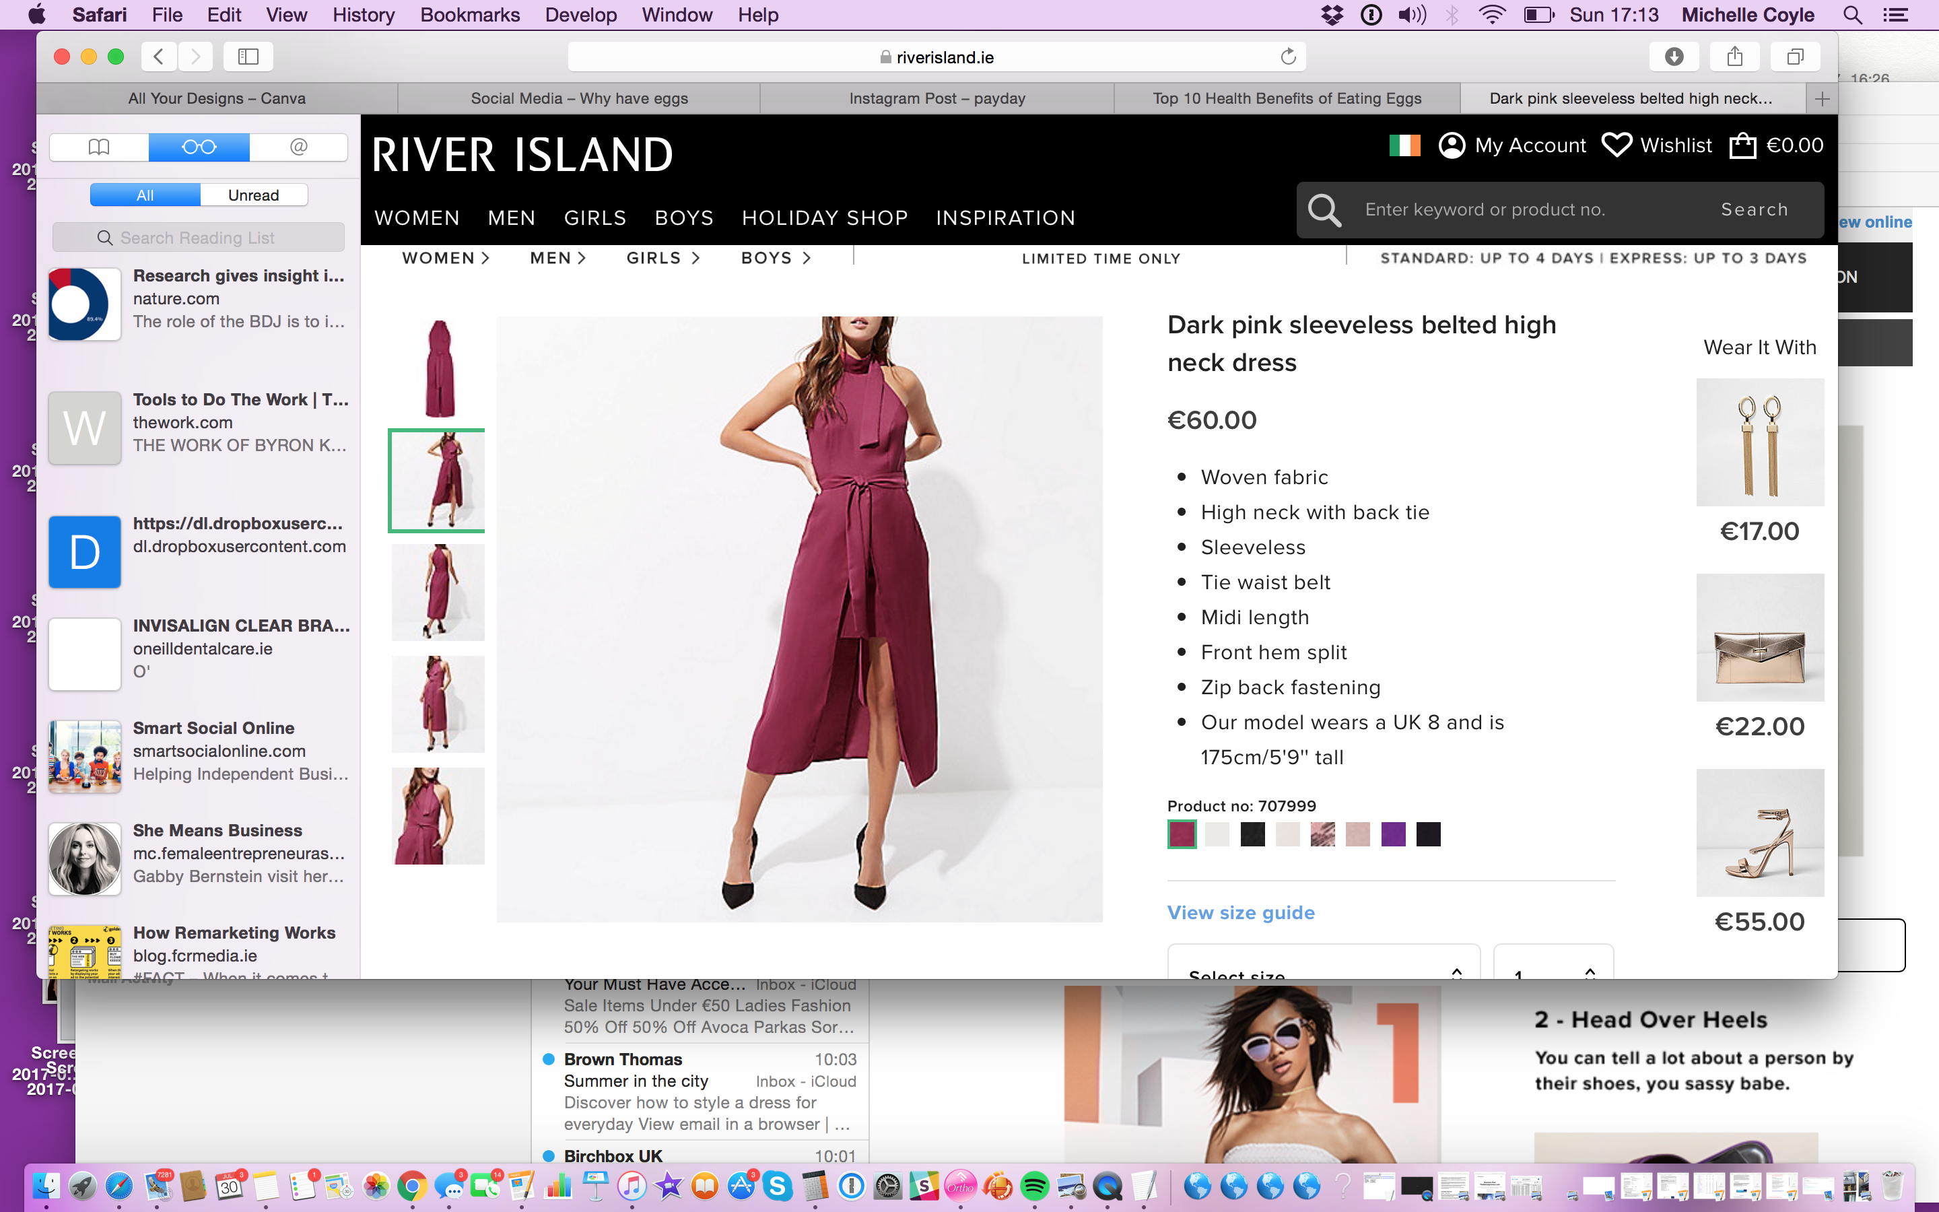Screen dimensions: 1939x1212
Task: Switch to Instagram Post – payday tab
Action: pyautogui.click(x=937, y=98)
